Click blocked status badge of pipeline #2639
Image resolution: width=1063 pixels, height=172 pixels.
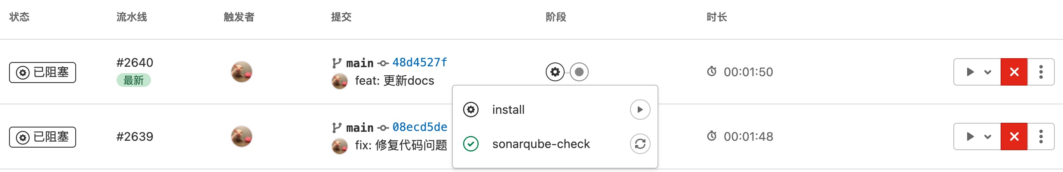click(x=43, y=137)
